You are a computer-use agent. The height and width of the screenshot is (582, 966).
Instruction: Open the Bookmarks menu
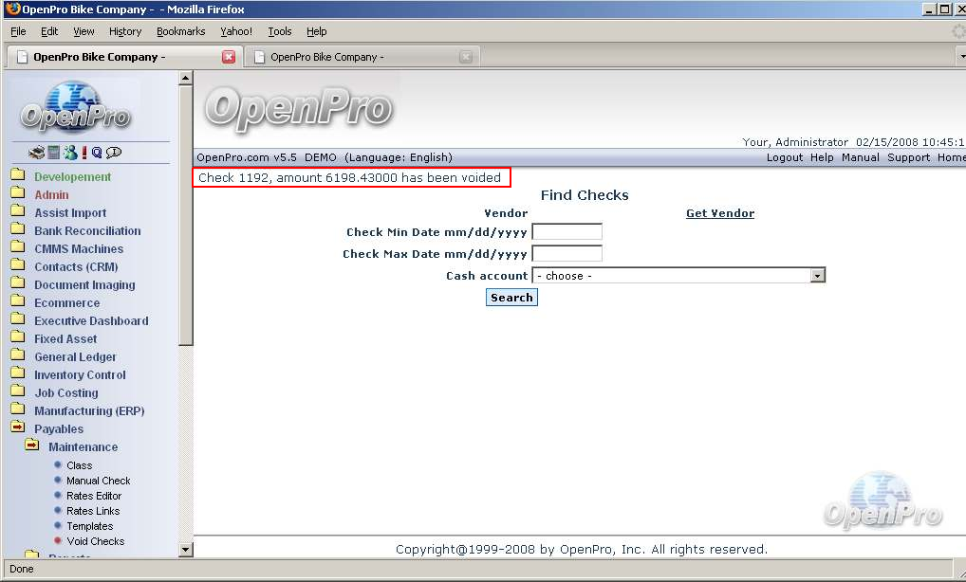[x=180, y=31]
